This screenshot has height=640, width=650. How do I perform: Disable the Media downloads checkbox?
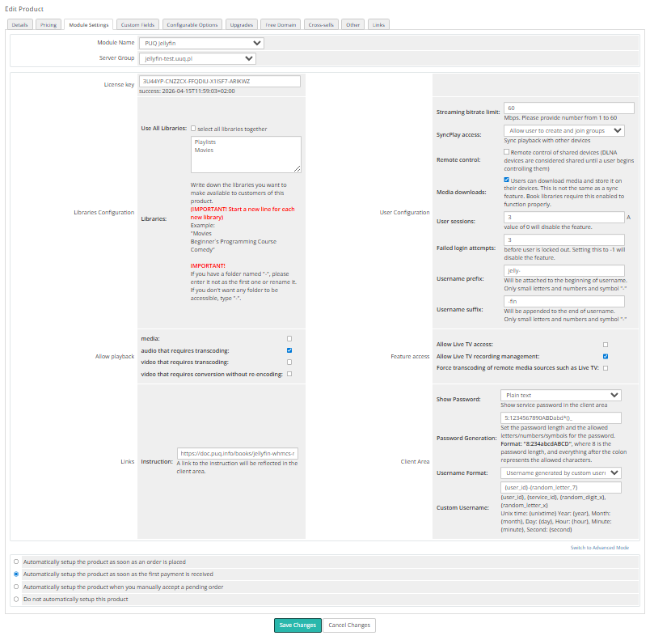(506, 180)
